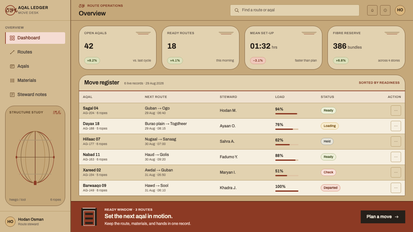Image resolution: width=413 pixels, height=232 pixels.
Task: Click the Steward column header
Action: coord(228,97)
